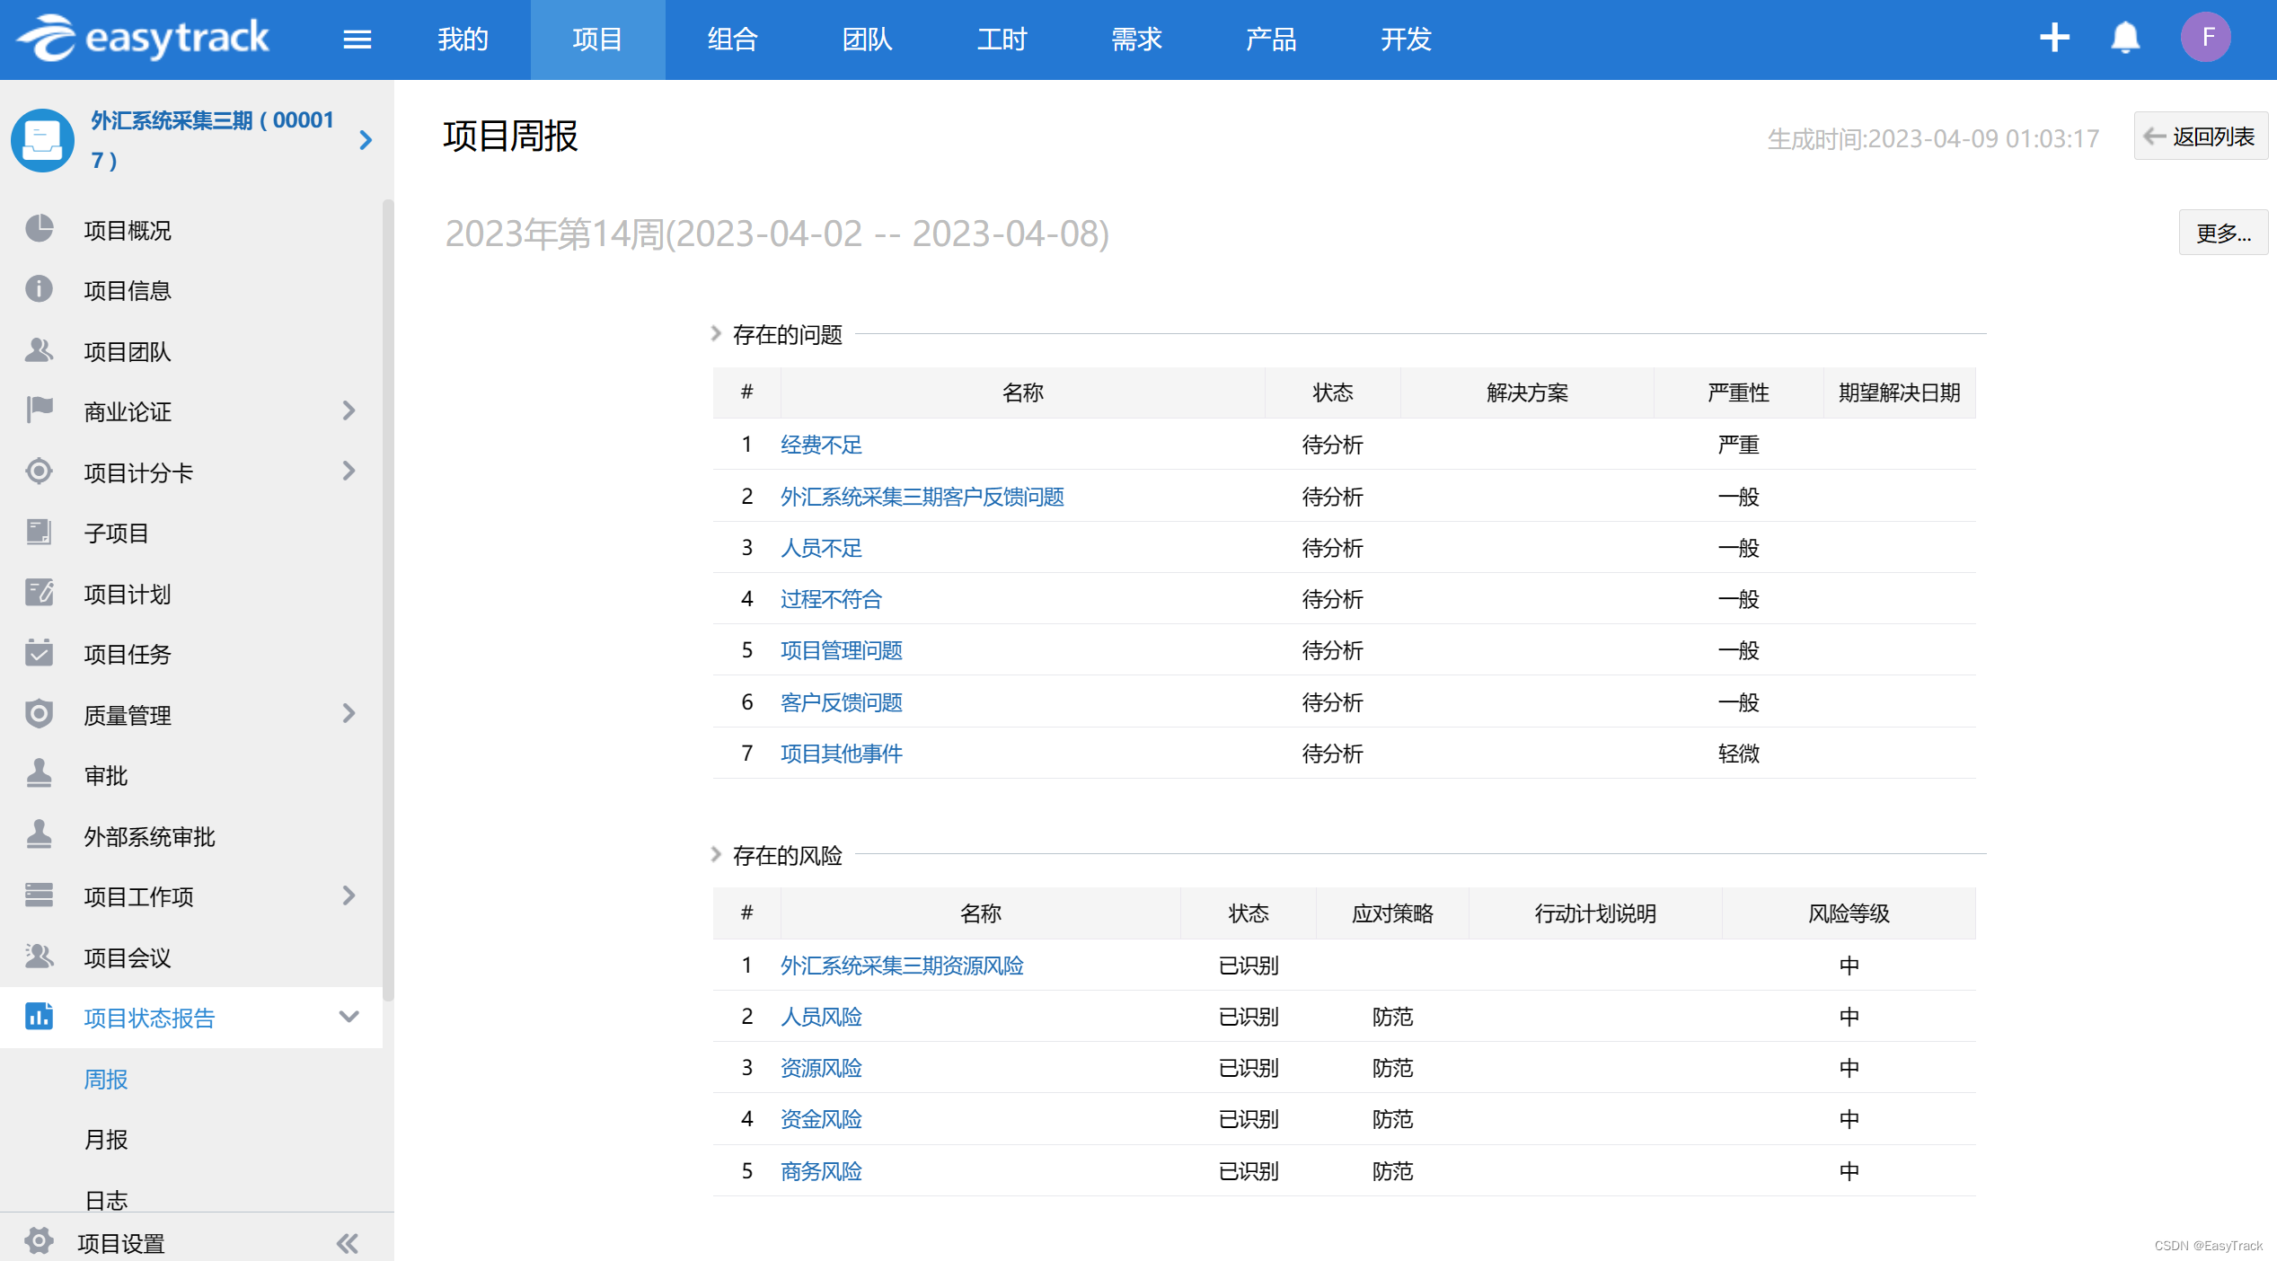
Task: Switch to the 工时 top tab
Action: point(1002,40)
